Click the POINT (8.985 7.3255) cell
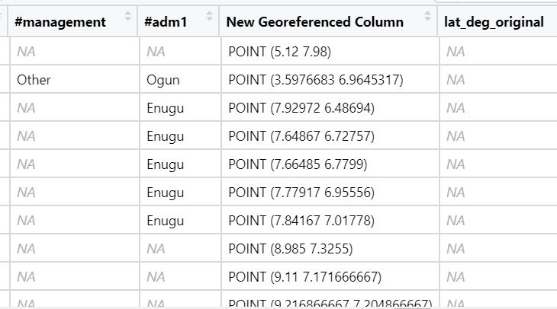557x309 pixels. 290,249
